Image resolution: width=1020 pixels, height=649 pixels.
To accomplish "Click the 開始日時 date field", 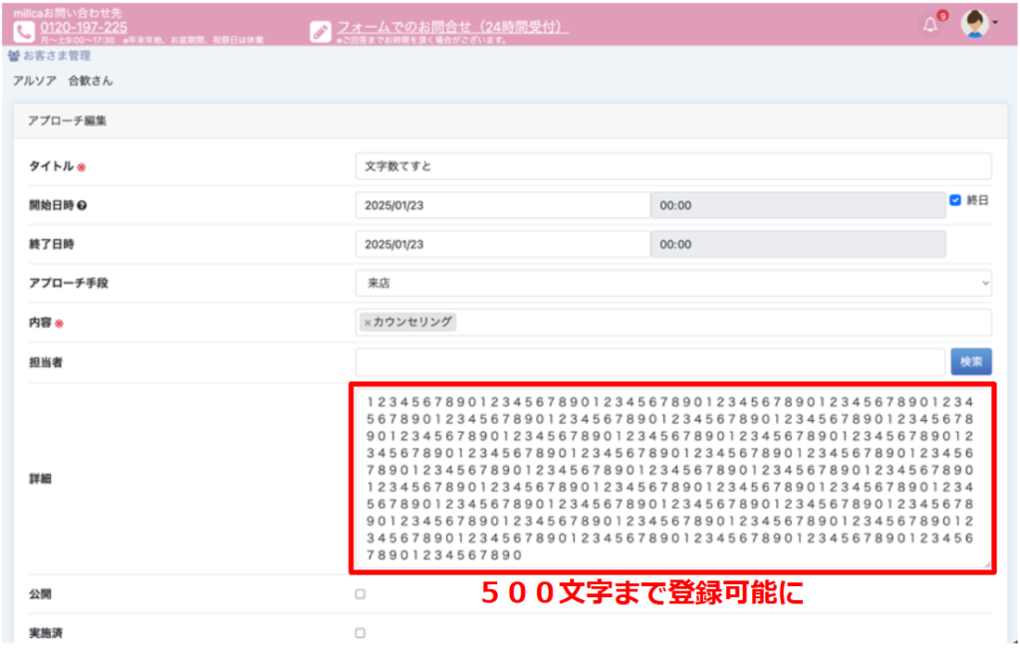I will pyautogui.click(x=502, y=205).
